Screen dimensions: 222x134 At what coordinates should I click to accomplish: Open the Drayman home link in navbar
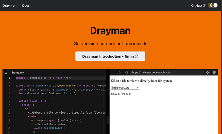coord(9,6)
